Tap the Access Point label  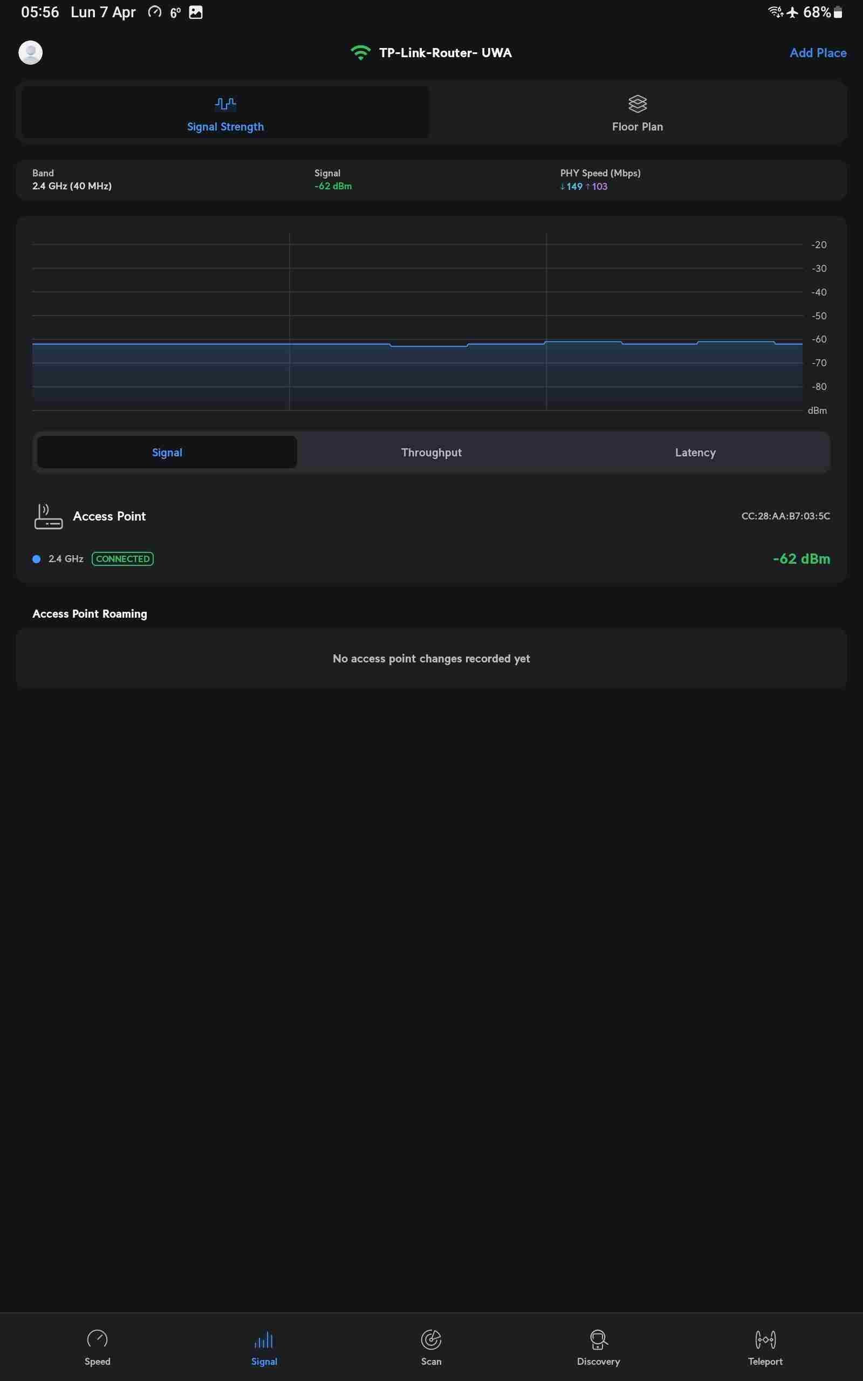[109, 516]
